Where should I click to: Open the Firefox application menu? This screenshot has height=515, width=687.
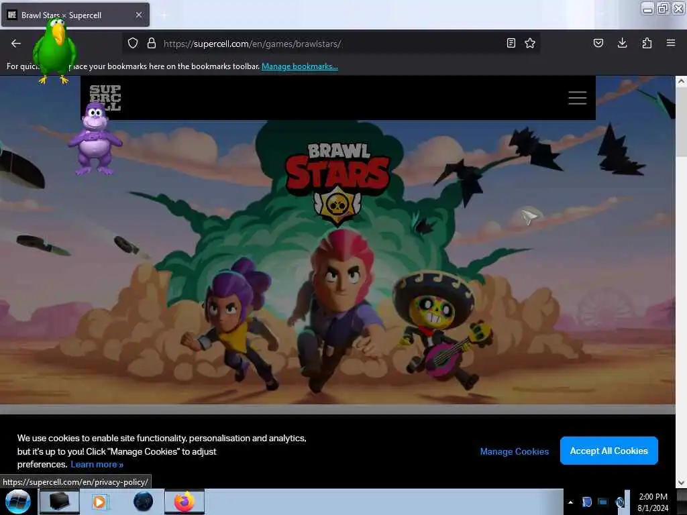671,43
